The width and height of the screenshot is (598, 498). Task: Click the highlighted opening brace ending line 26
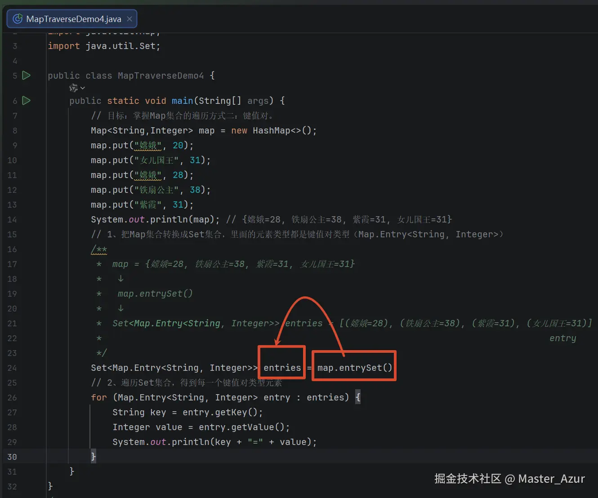358,397
